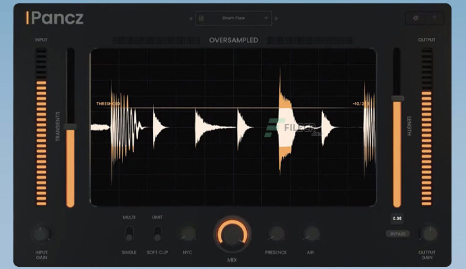Viewport: 466px width, 269px height.
Task: Click the Presence knob
Action: (276, 234)
